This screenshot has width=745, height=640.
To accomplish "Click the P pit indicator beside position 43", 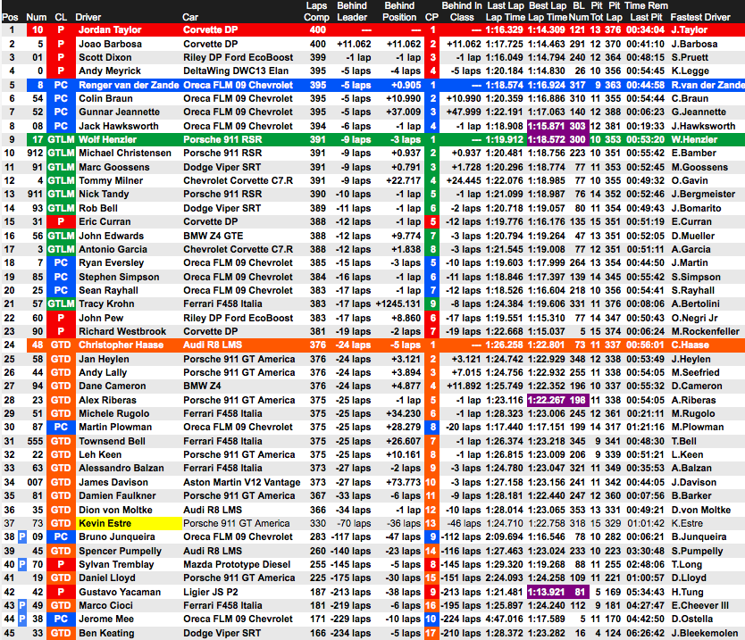I will pos(21,605).
